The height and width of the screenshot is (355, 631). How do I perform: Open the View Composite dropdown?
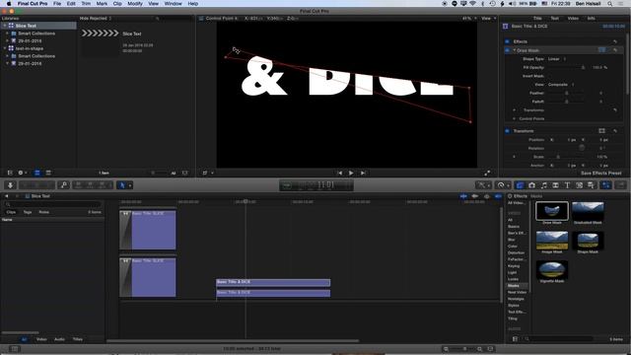(x=561, y=85)
